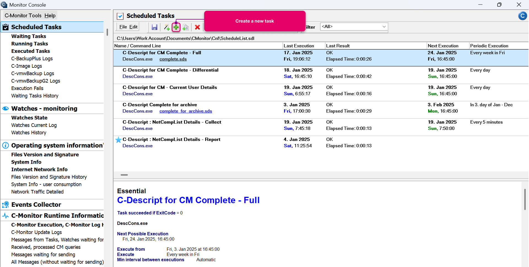Viewport: 529px width, 267px height.
Task: Open C-Monitor Update Logs
Action: point(36,232)
